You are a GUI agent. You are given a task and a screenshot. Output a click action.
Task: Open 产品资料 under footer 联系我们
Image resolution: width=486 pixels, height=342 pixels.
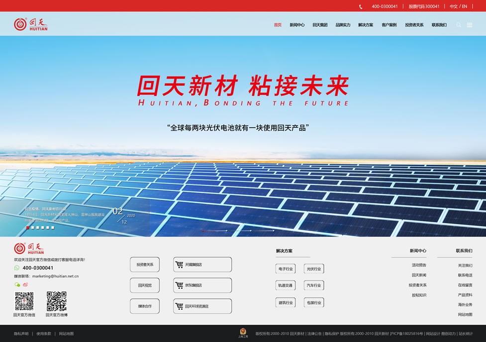coord(465,295)
